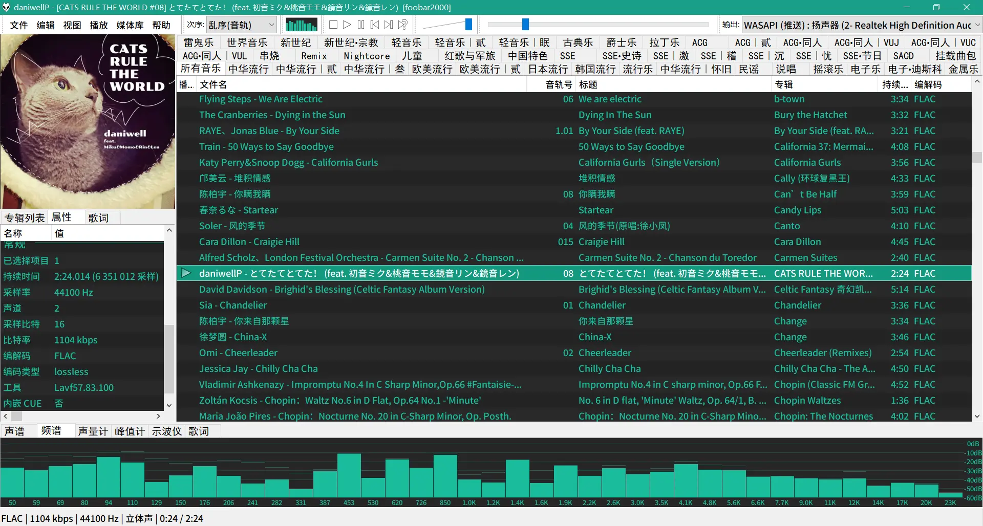Skip to the next track

click(389, 25)
